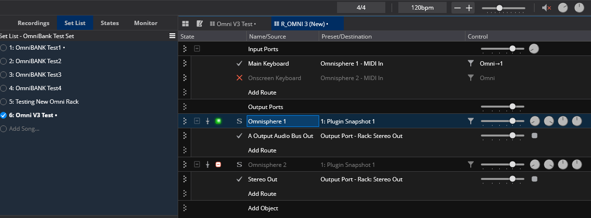Click Add Object at the bottom

pyautogui.click(x=263, y=208)
